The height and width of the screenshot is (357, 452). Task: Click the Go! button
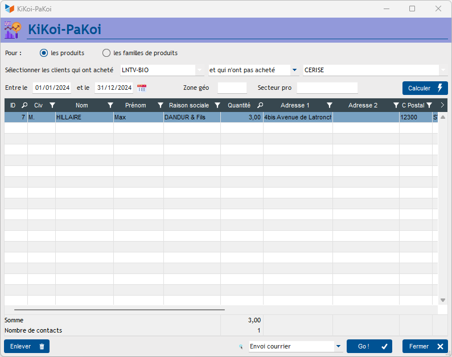coord(369,346)
